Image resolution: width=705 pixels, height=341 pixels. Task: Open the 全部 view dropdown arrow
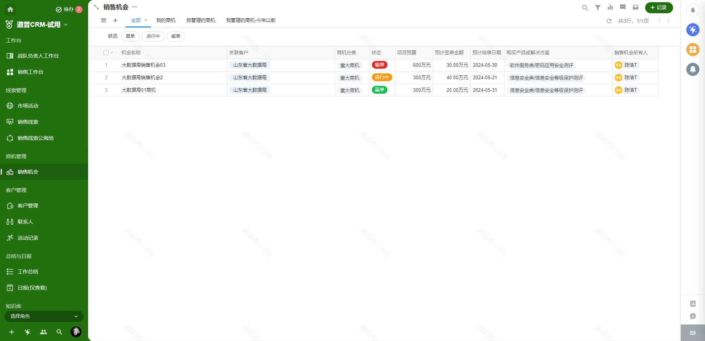145,21
